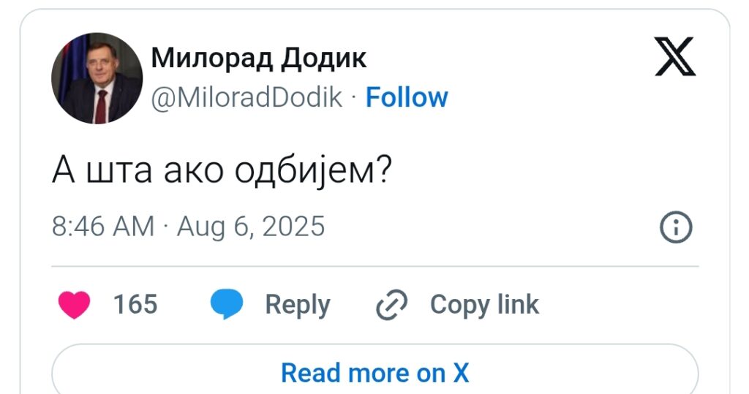Image resolution: width=749 pixels, height=394 pixels.
Task: Click the dot separator before Follow
Action: pyautogui.click(x=354, y=98)
